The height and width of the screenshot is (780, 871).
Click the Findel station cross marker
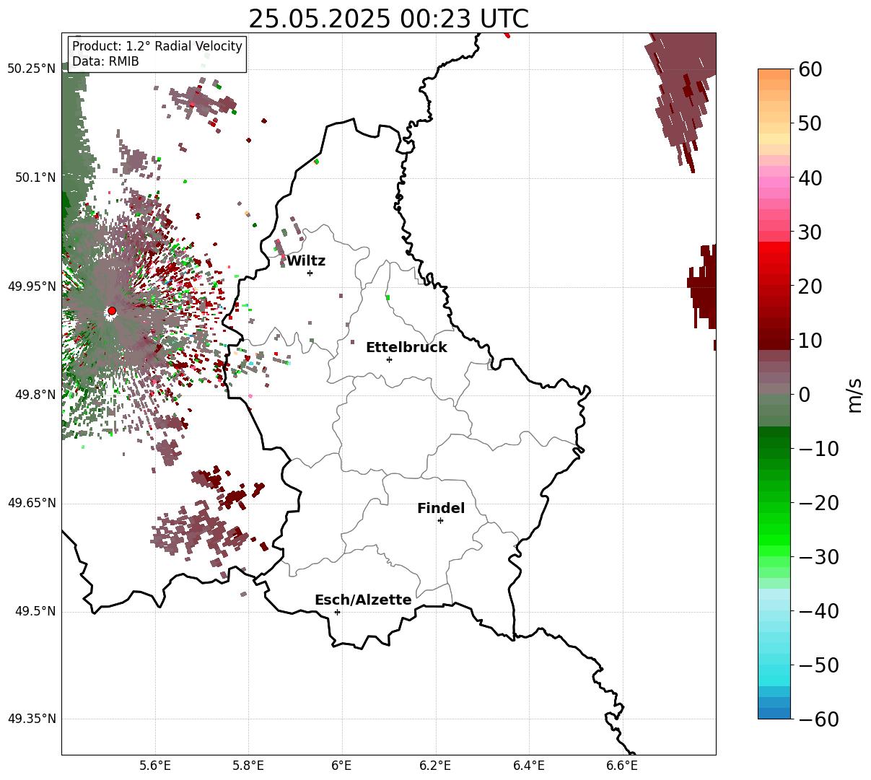(440, 520)
